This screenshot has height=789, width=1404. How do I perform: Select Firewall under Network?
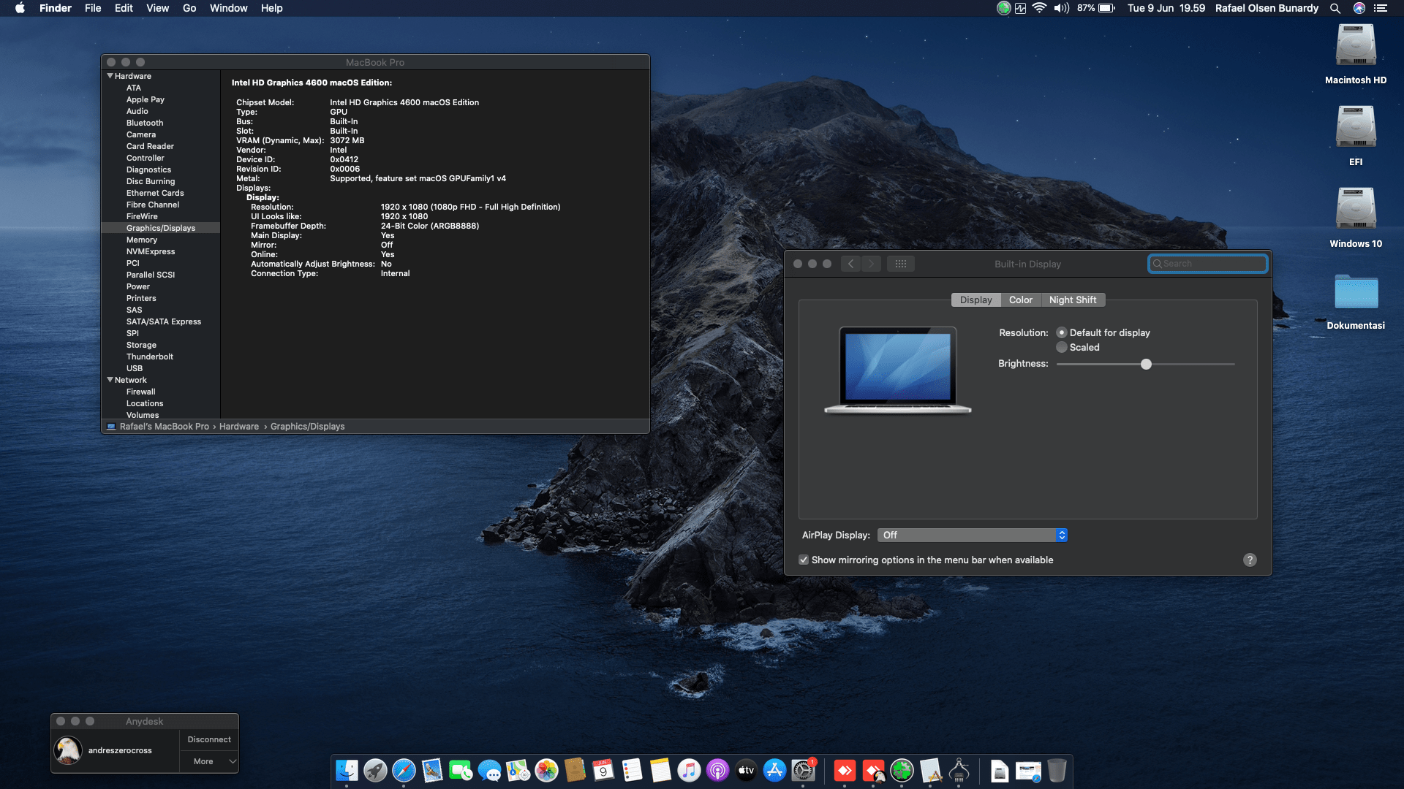(140, 392)
